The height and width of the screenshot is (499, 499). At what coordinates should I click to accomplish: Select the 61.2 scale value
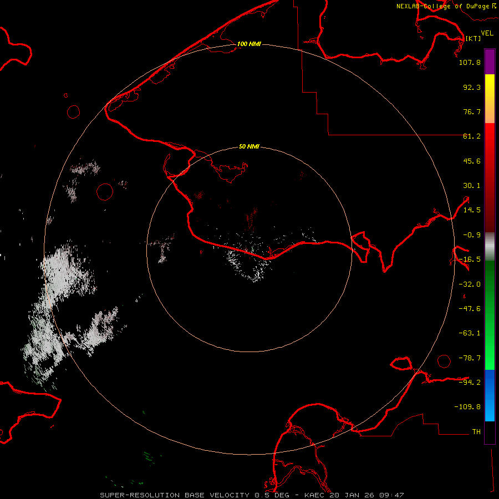[472, 136]
